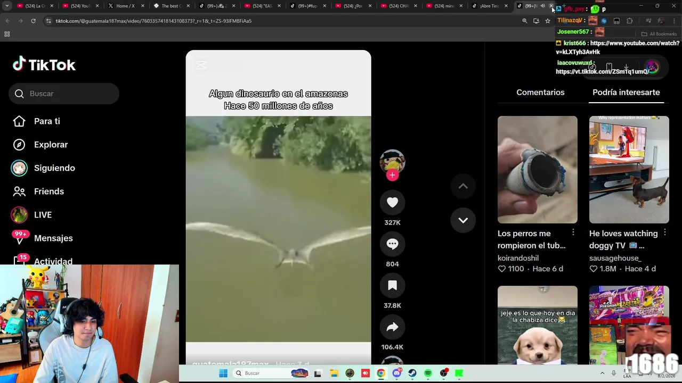Click the browser address bar URL
Image resolution: width=682 pixels, height=383 pixels.
click(153, 21)
